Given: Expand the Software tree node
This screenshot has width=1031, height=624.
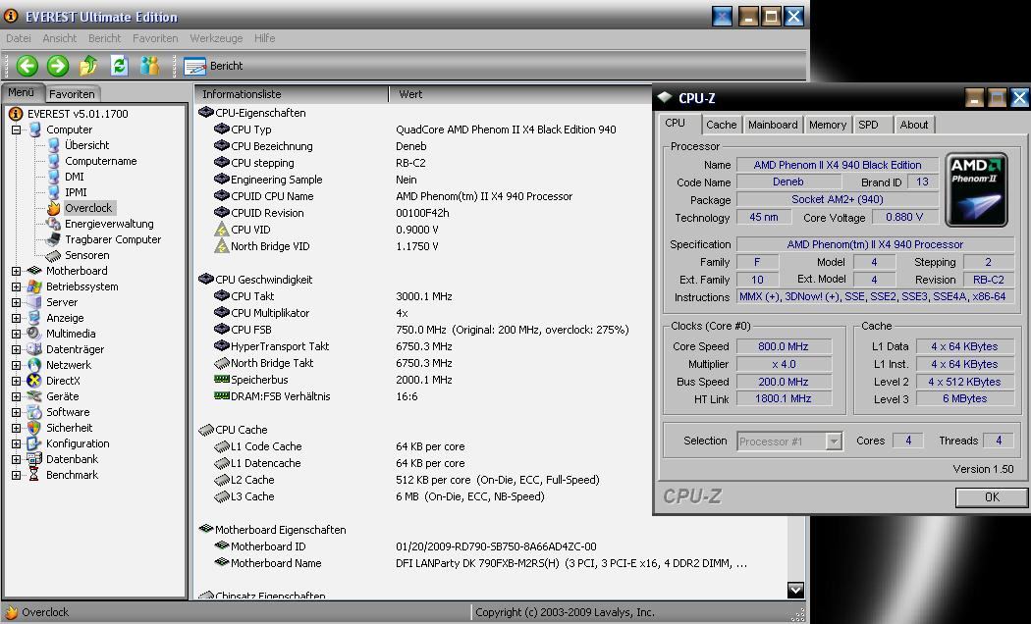Looking at the screenshot, I should (x=17, y=412).
